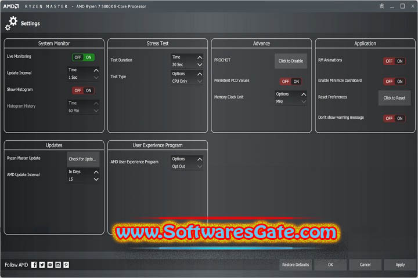This screenshot has height=278, width=418.
Task: Click the bug report icon in title bar
Action: click(382, 6)
